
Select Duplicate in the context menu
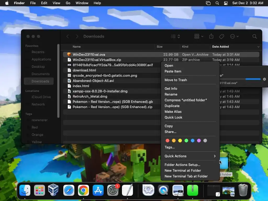tap(172, 106)
